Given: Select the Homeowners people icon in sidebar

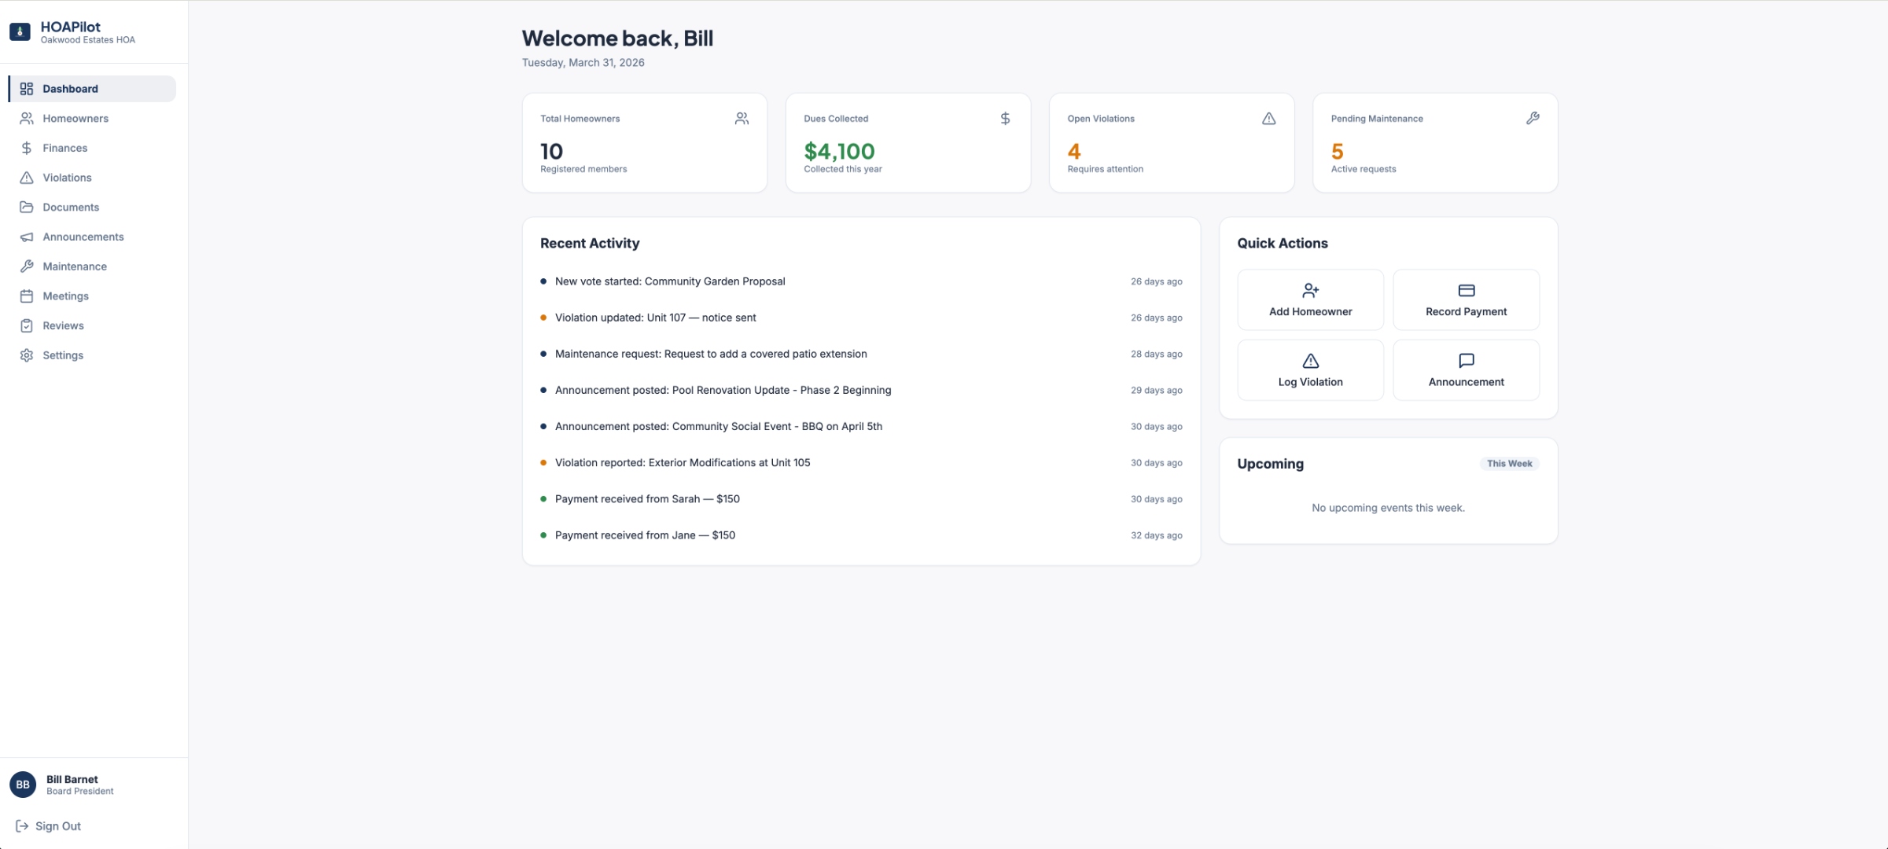Looking at the screenshot, I should 26,118.
